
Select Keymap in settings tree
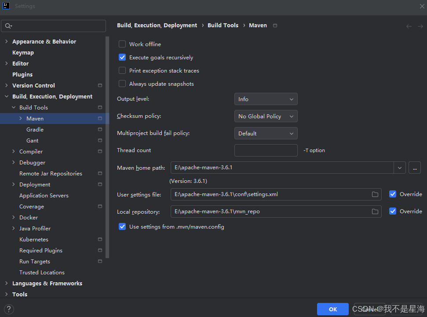(x=23, y=53)
